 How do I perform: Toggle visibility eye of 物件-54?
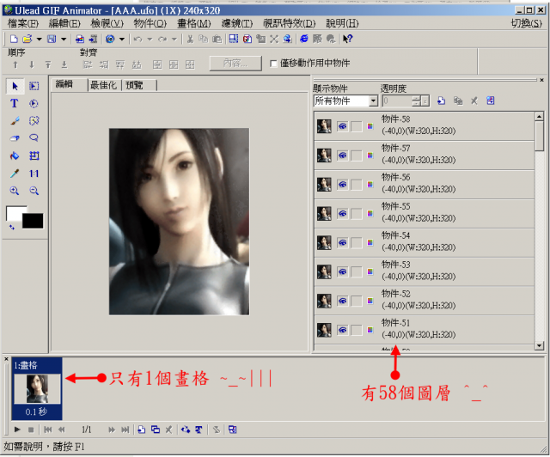[x=343, y=243]
